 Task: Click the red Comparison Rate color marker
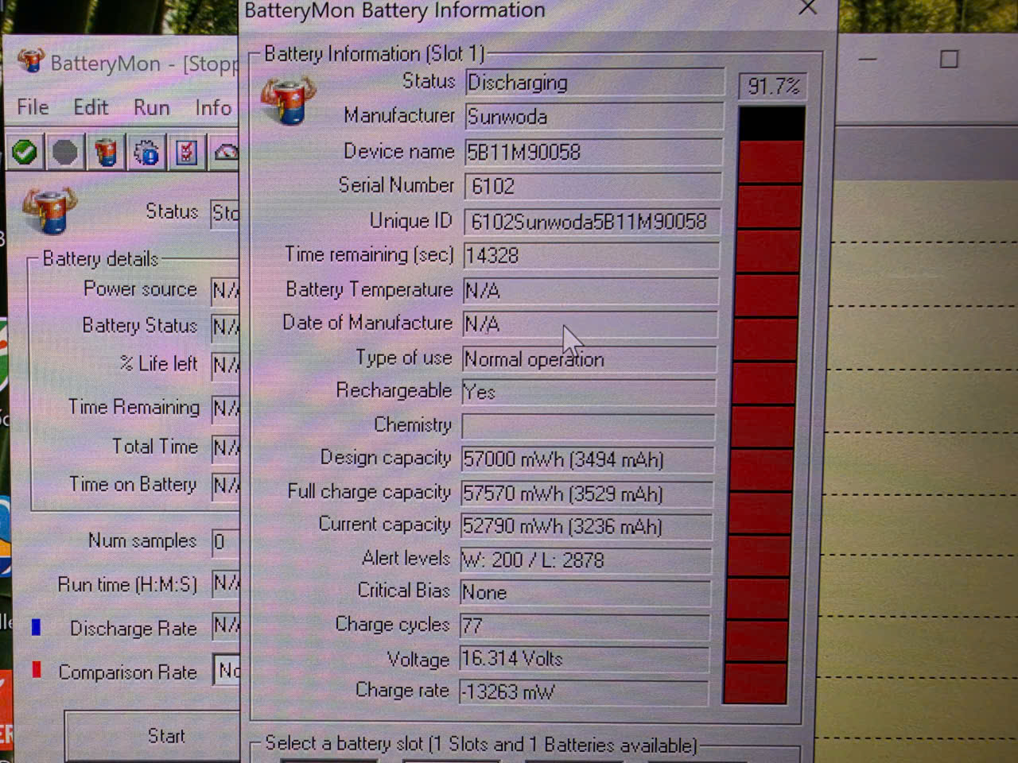click(36, 671)
